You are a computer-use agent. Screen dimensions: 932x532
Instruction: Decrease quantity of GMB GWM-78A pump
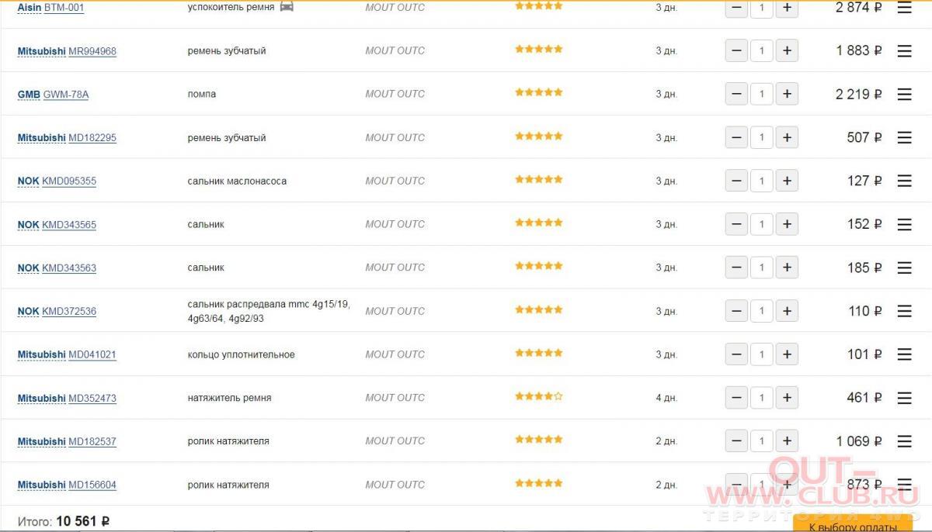(x=736, y=94)
